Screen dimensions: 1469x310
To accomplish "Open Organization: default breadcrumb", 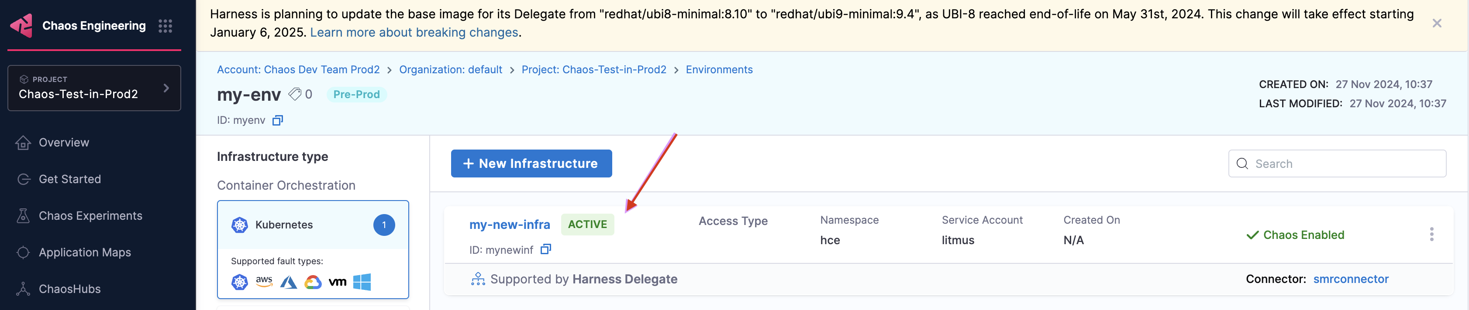I will (451, 69).
